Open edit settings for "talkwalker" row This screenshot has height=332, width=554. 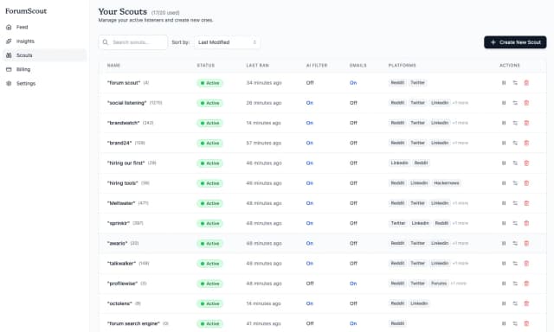click(x=515, y=264)
